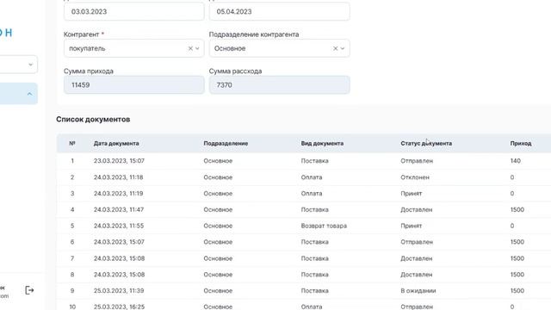Clear the Подразделение контрагента selection

[335, 48]
